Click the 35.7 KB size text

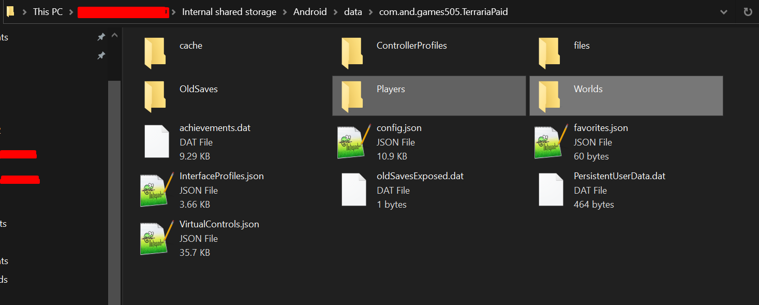pyautogui.click(x=195, y=252)
